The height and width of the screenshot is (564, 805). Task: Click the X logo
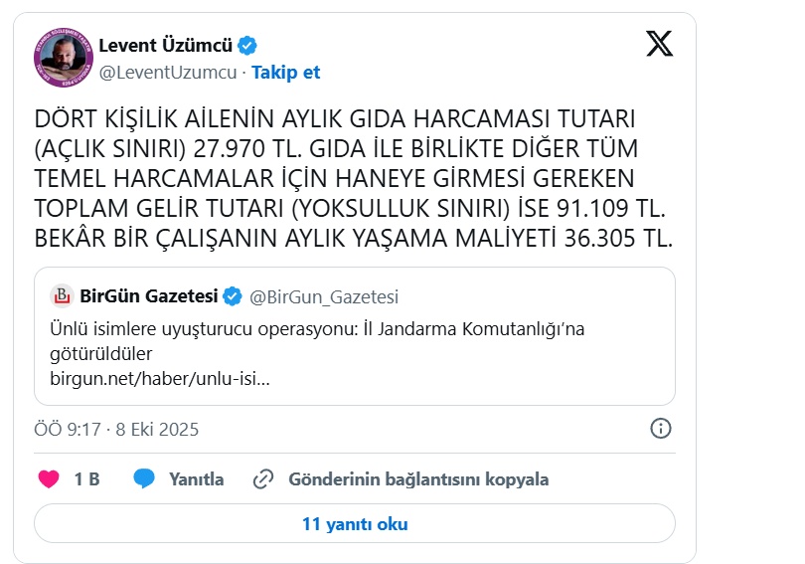point(660,44)
